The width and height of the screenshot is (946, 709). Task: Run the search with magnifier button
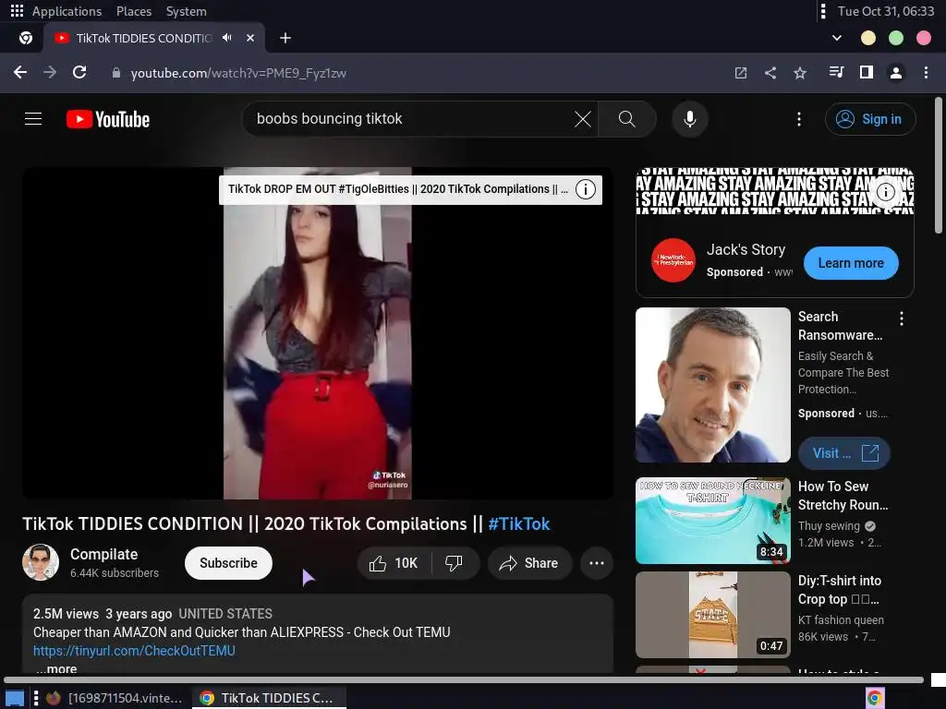627,119
